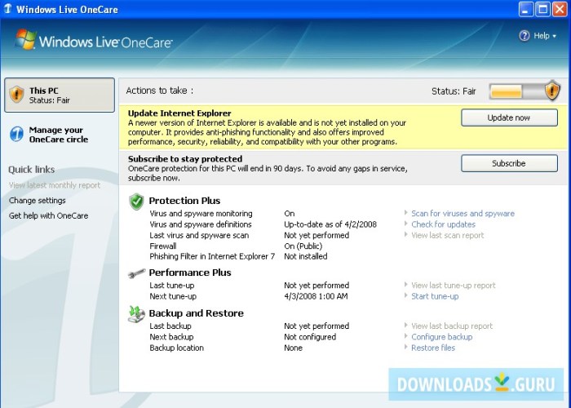Click the Backup and Restore heading
This screenshot has width=571, height=408.
pyautogui.click(x=196, y=313)
